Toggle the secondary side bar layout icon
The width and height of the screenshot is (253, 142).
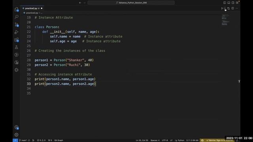click(233, 3)
